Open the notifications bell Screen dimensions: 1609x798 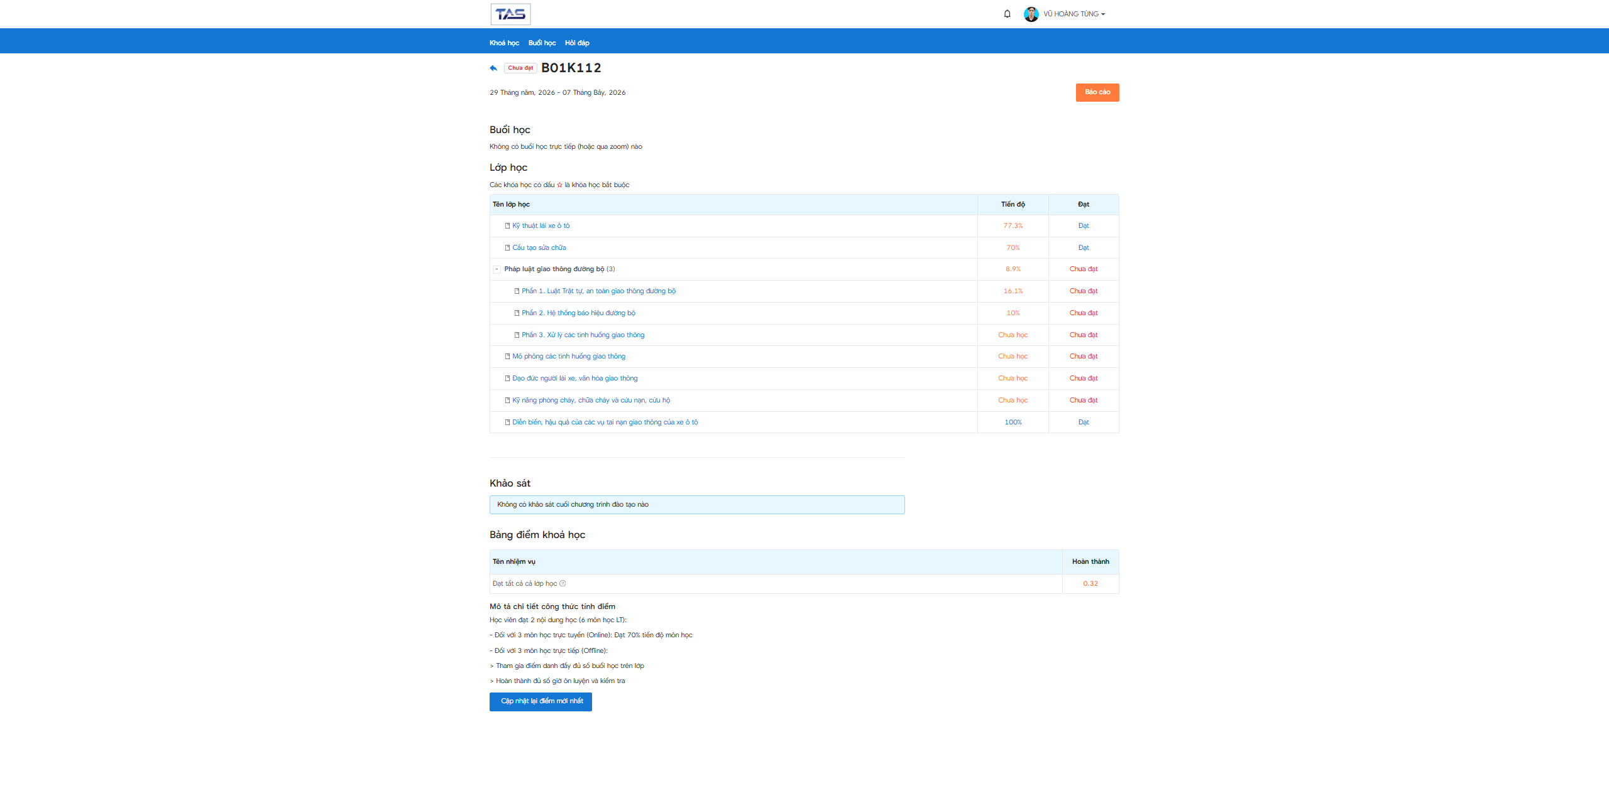(x=1007, y=14)
